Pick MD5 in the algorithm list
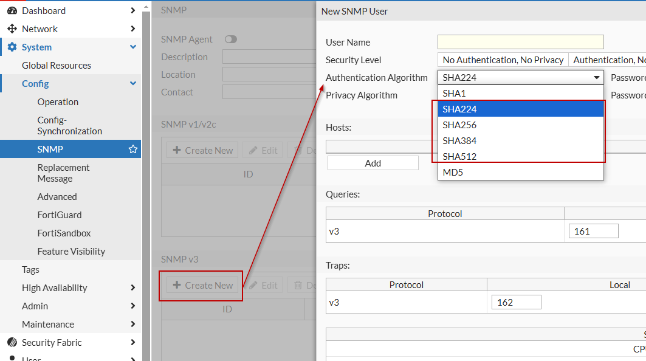 453,173
